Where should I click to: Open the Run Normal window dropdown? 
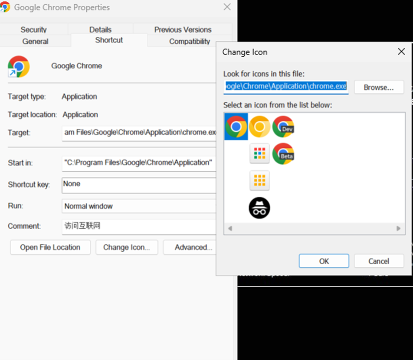click(139, 206)
